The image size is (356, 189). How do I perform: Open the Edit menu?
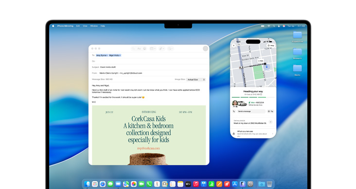(78, 26)
